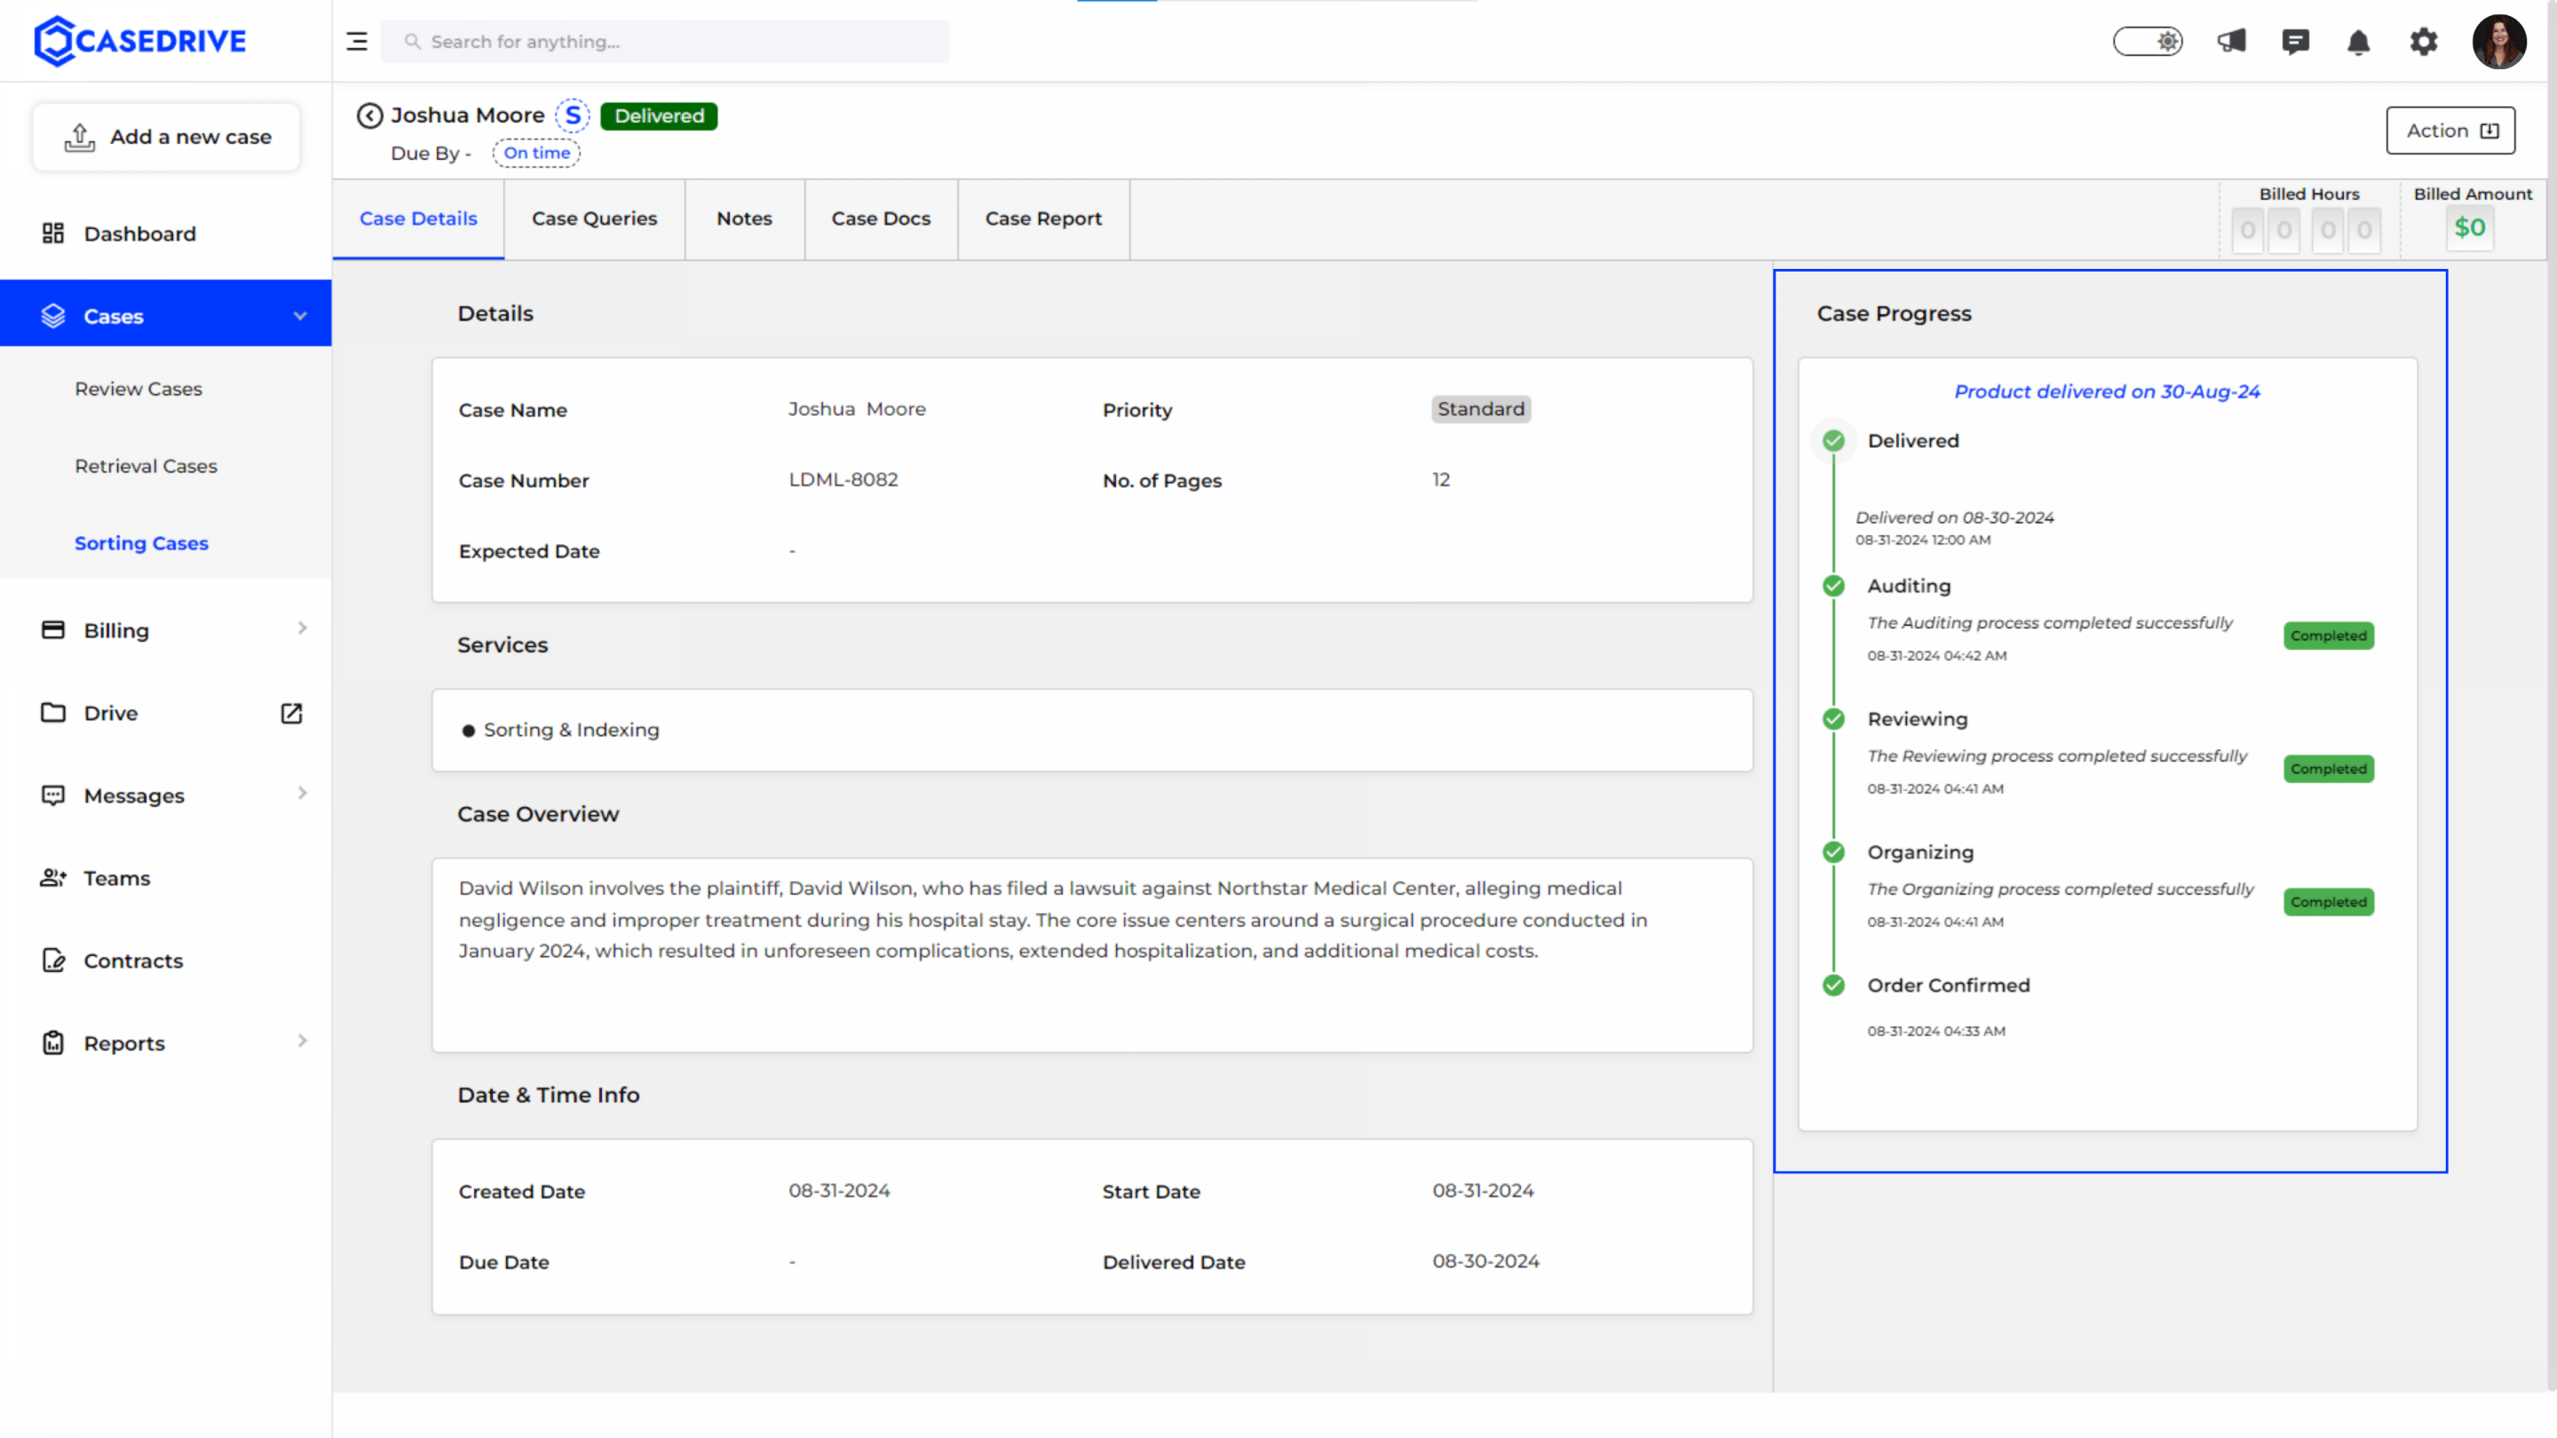The image size is (2557, 1438).
Task: Click the Cases layers icon
Action: click(52, 316)
